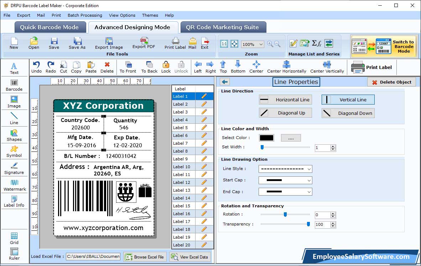The width and height of the screenshot is (421, 266).
Task: Lock the selected object
Action: 166,67
